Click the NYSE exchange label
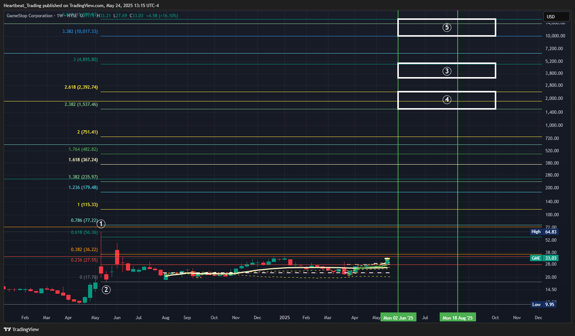The height and width of the screenshot is (336, 575). [x=72, y=16]
